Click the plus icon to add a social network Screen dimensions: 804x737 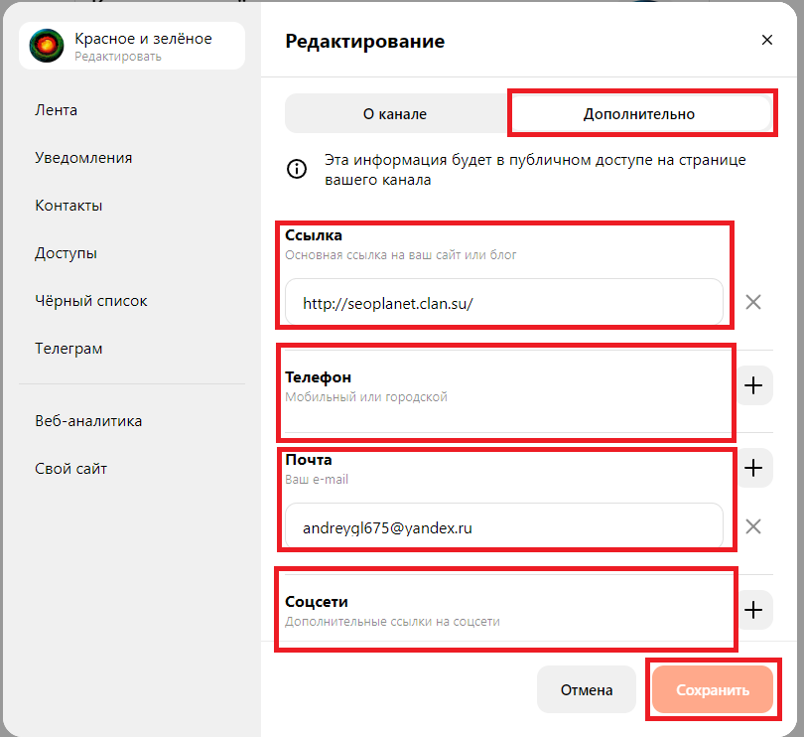(753, 610)
